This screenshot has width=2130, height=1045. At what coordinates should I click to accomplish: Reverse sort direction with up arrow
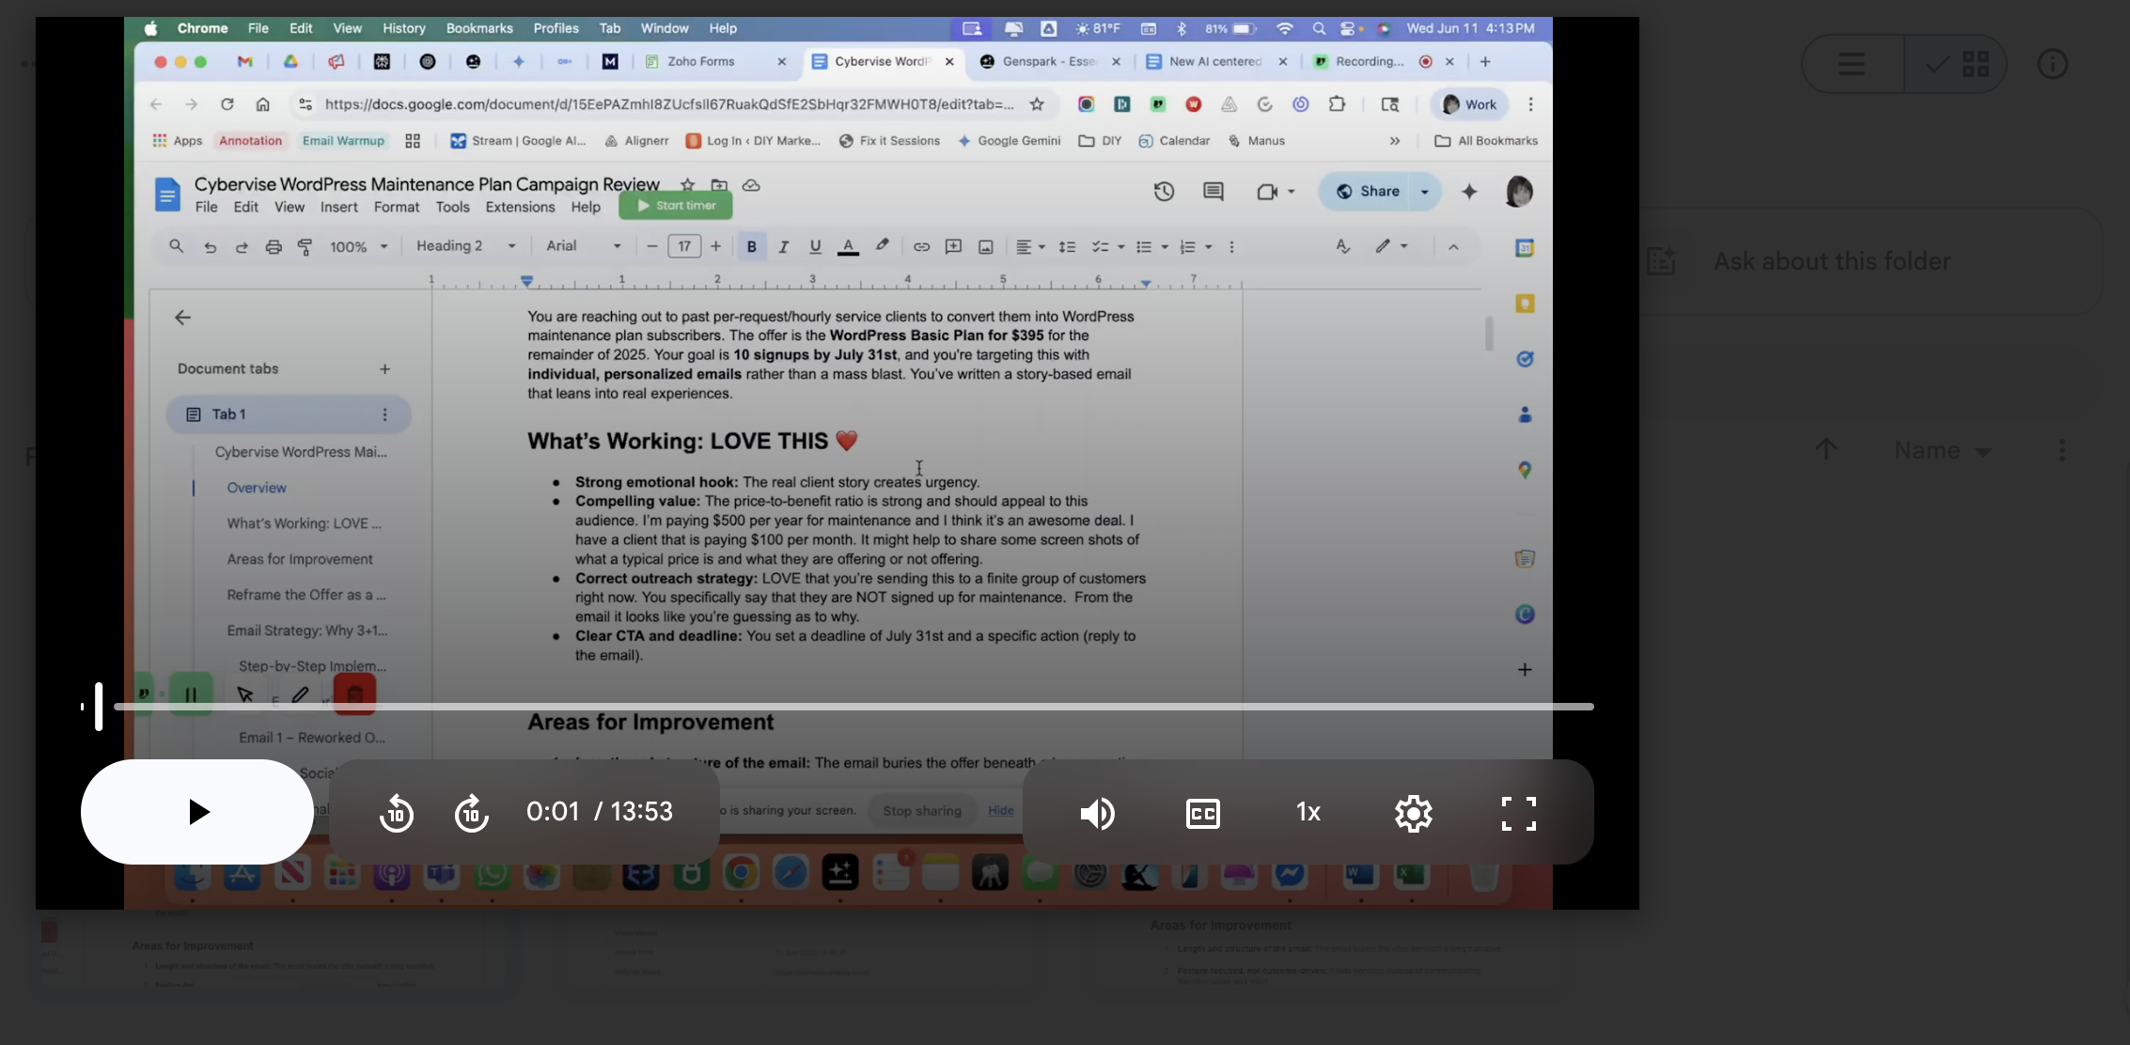(x=1825, y=449)
